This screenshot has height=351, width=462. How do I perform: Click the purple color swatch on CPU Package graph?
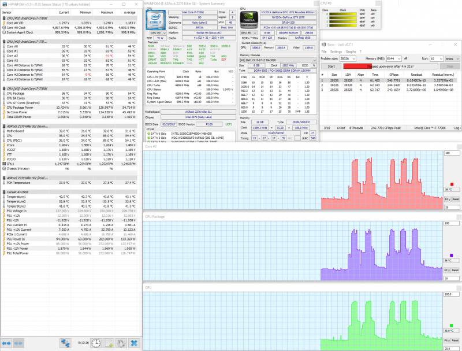(x=451, y=255)
